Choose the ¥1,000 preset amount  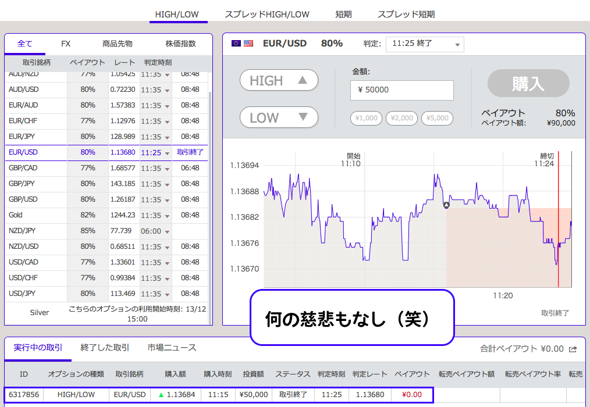(365, 118)
